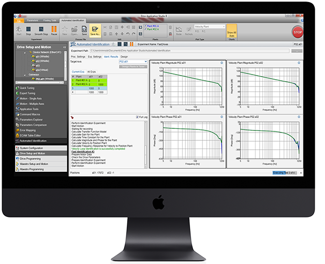Switch to the All Exps. tab

tap(92, 72)
